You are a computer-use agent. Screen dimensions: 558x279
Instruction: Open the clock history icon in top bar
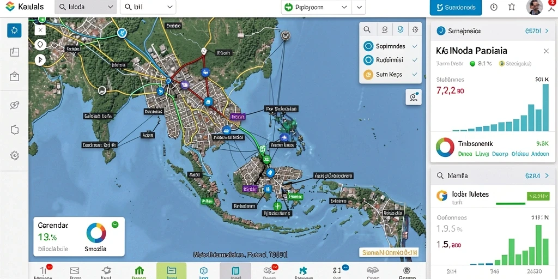494,7
